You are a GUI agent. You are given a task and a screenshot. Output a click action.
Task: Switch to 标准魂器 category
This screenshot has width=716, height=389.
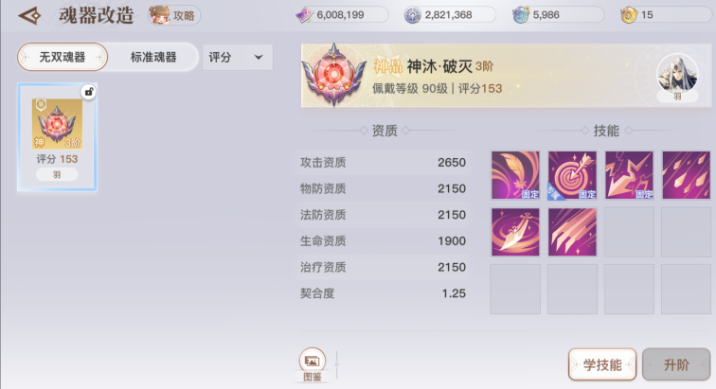point(153,57)
